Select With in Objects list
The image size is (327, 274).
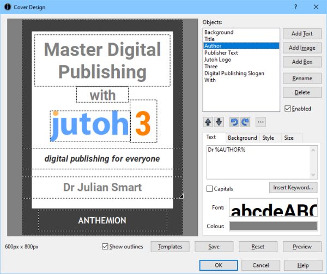pos(241,80)
